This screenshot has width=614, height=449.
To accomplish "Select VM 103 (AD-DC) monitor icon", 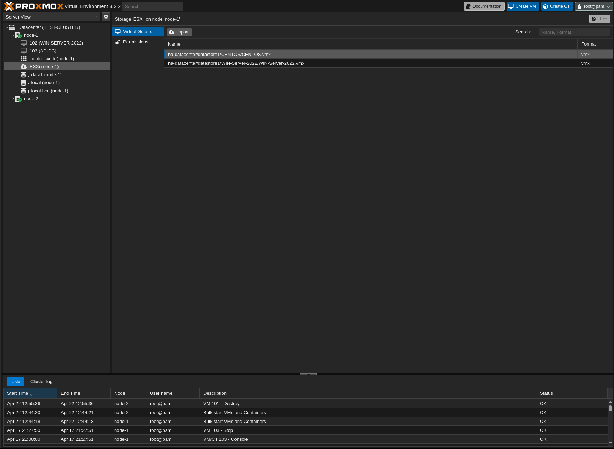I will click(24, 51).
